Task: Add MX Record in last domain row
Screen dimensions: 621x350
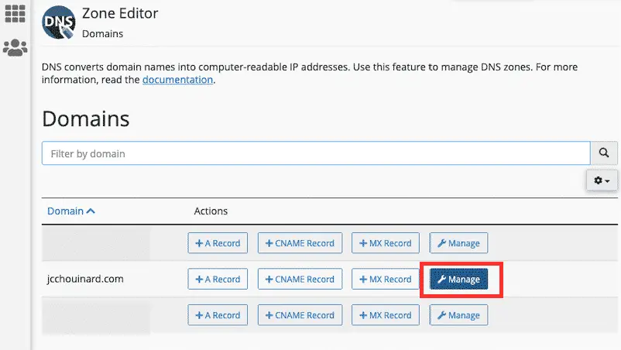Action: pyautogui.click(x=386, y=315)
